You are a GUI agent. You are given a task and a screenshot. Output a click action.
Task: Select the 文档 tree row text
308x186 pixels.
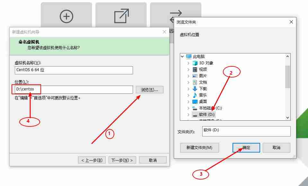coord(203,82)
